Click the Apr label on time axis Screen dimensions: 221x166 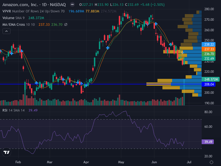(x=86, y=162)
